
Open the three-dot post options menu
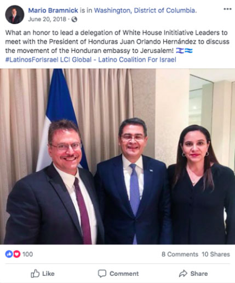227,9
